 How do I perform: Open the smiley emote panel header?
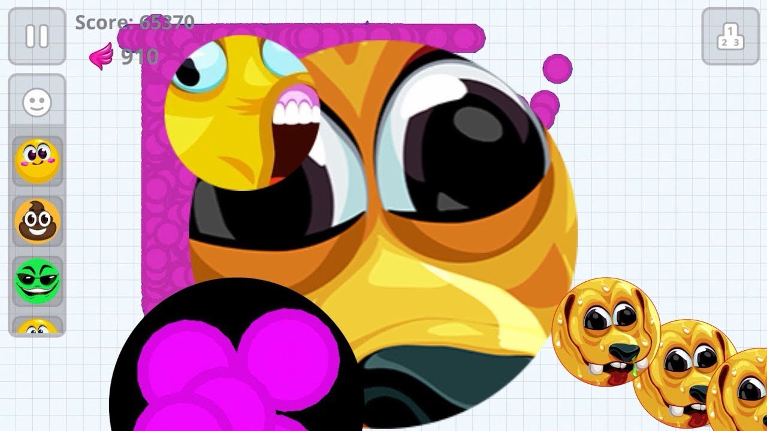coord(37,103)
